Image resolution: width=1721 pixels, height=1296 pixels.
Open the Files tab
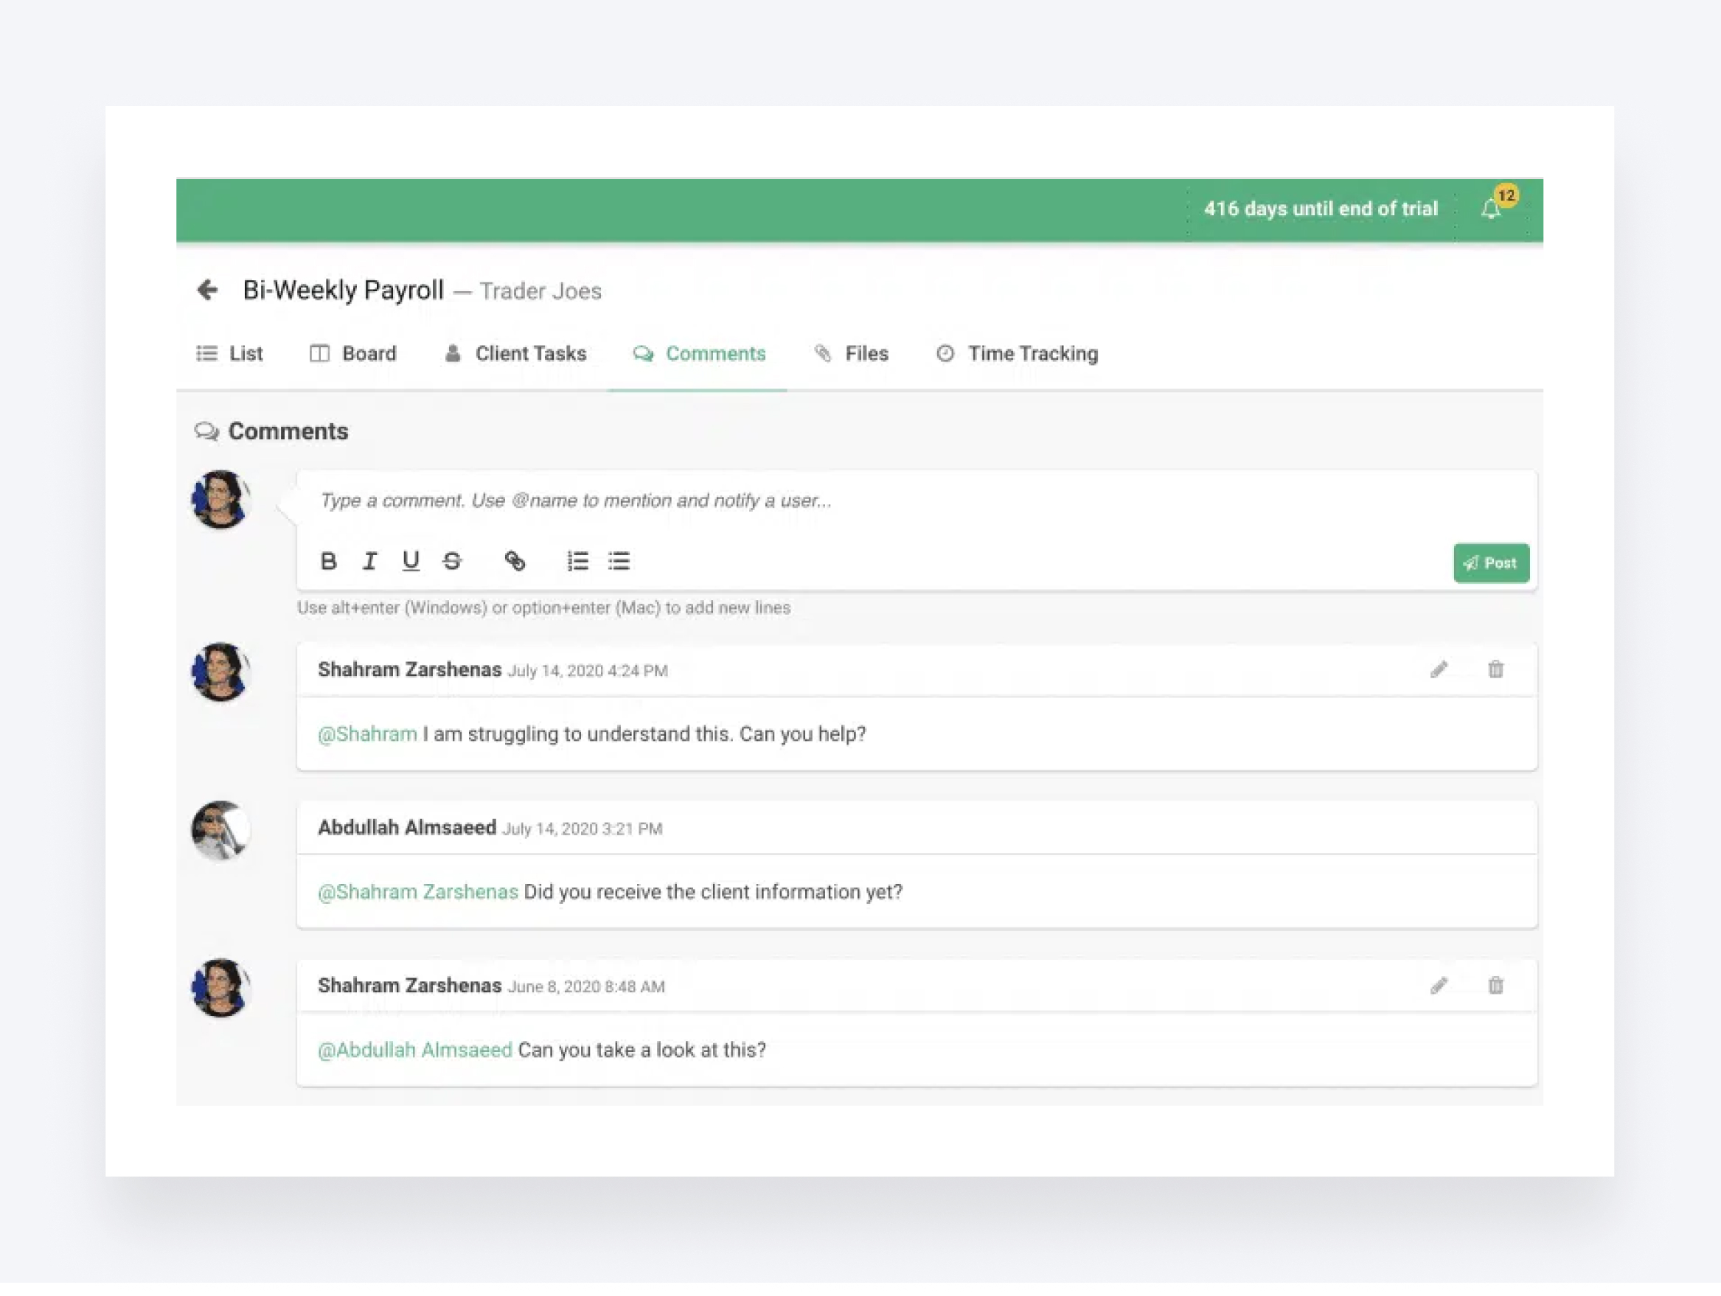[x=865, y=354]
